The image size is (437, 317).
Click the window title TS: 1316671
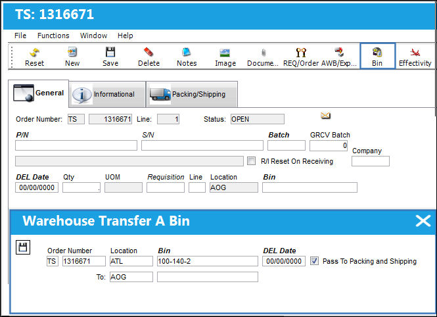[55, 14]
